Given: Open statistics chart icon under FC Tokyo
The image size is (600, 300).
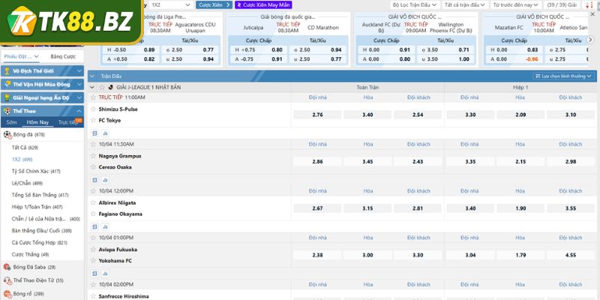Looking at the screenshot, I should coord(105,133).
